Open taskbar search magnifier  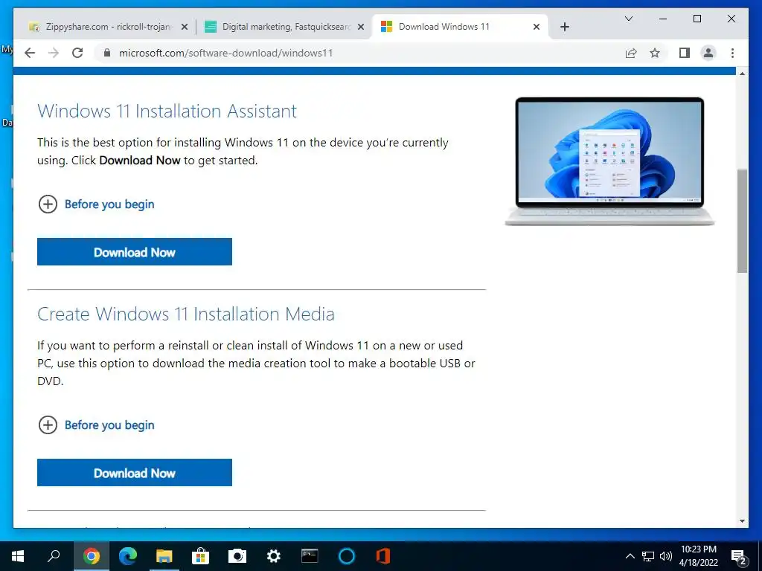[54, 556]
